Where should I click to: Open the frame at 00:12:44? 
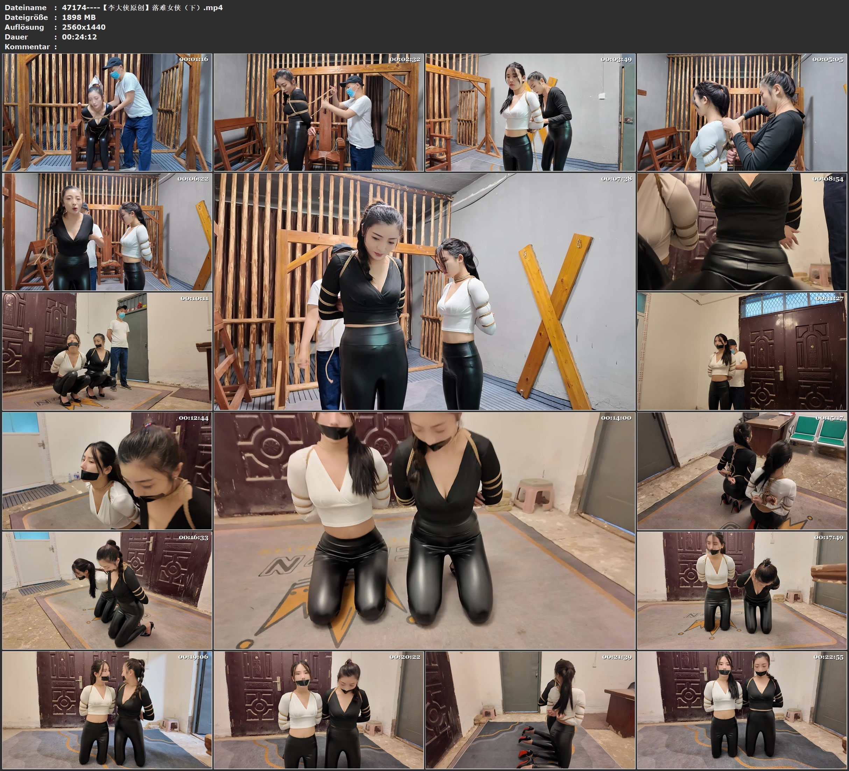click(x=107, y=470)
